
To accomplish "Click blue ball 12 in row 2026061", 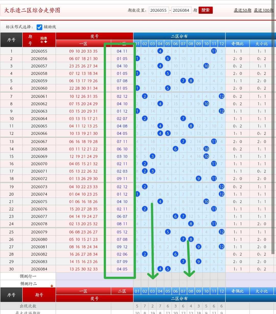I will click(x=222, y=96).
